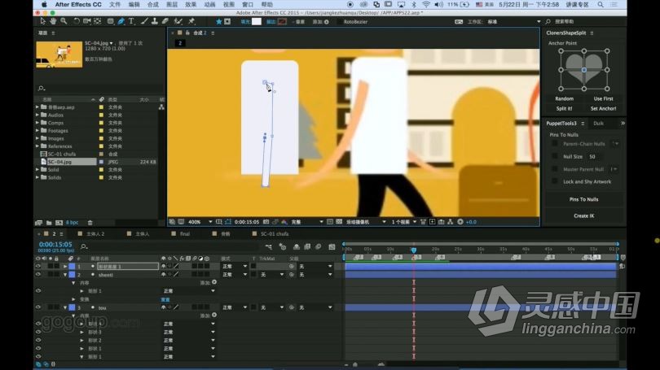Expand layer 1 disclosure triangle

coord(65,266)
